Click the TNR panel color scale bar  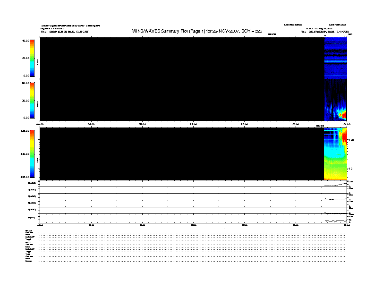coord(32,154)
